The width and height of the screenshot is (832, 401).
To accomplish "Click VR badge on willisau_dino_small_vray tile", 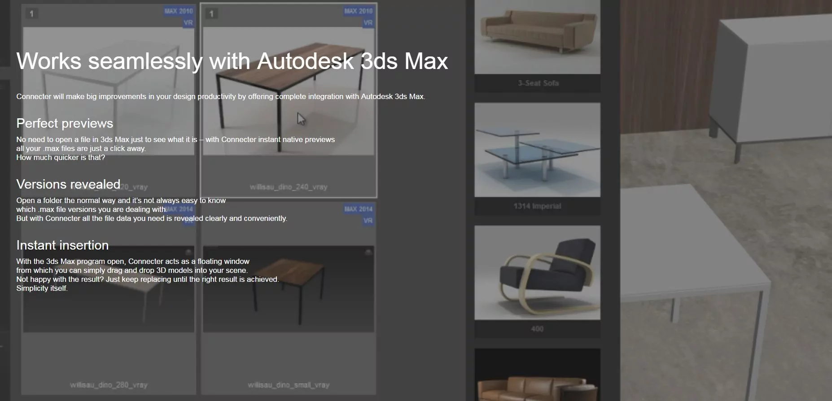I will (x=368, y=221).
